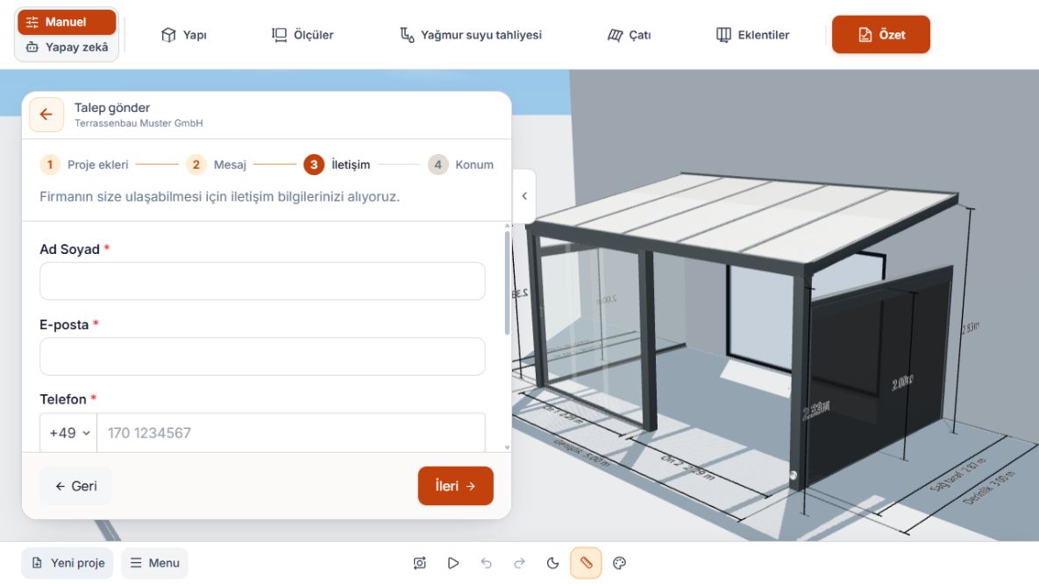Click the Menu hamburger icon
This screenshot has width=1039, height=584.
click(x=136, y=563)
